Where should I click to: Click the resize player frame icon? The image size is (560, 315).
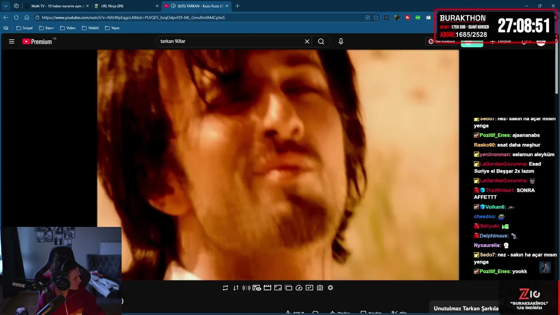(278, 288)
